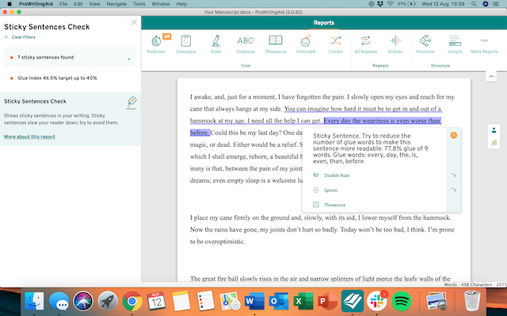This screenshot has height=316, width=507.
Task: Run the Combo report
Action: click(336, 44)
